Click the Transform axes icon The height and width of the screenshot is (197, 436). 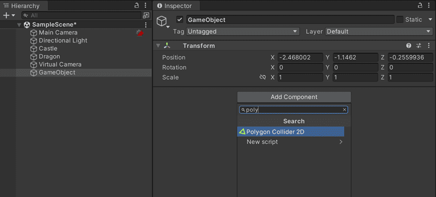click(167, 46)
